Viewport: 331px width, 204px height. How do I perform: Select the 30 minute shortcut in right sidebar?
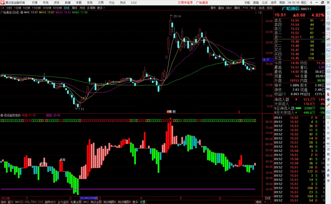pos(328,138)
